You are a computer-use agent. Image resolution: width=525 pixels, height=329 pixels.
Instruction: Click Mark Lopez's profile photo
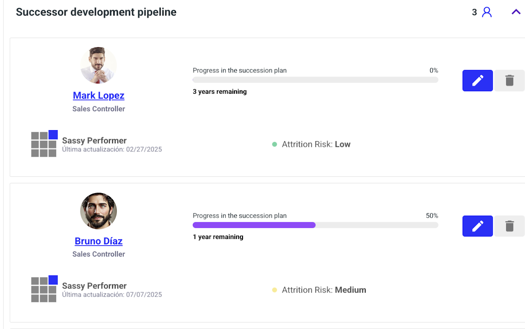click(98, 65)
